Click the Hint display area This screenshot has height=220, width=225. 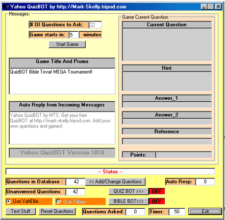click(x=167, y=81)
